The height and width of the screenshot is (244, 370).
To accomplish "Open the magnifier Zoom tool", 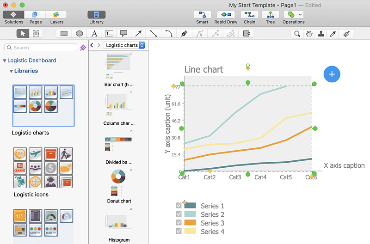I will (298, 34).
